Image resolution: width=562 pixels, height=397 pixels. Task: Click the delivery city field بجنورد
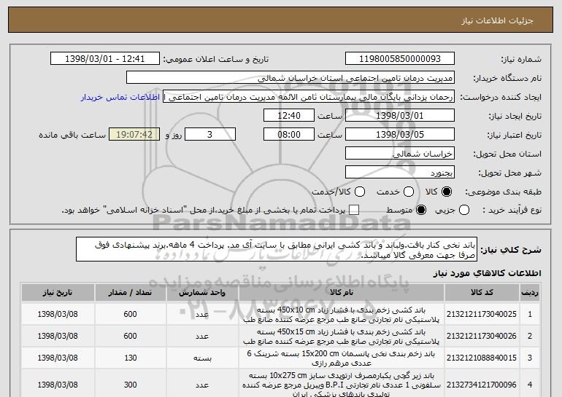click(x=400, y=173)
